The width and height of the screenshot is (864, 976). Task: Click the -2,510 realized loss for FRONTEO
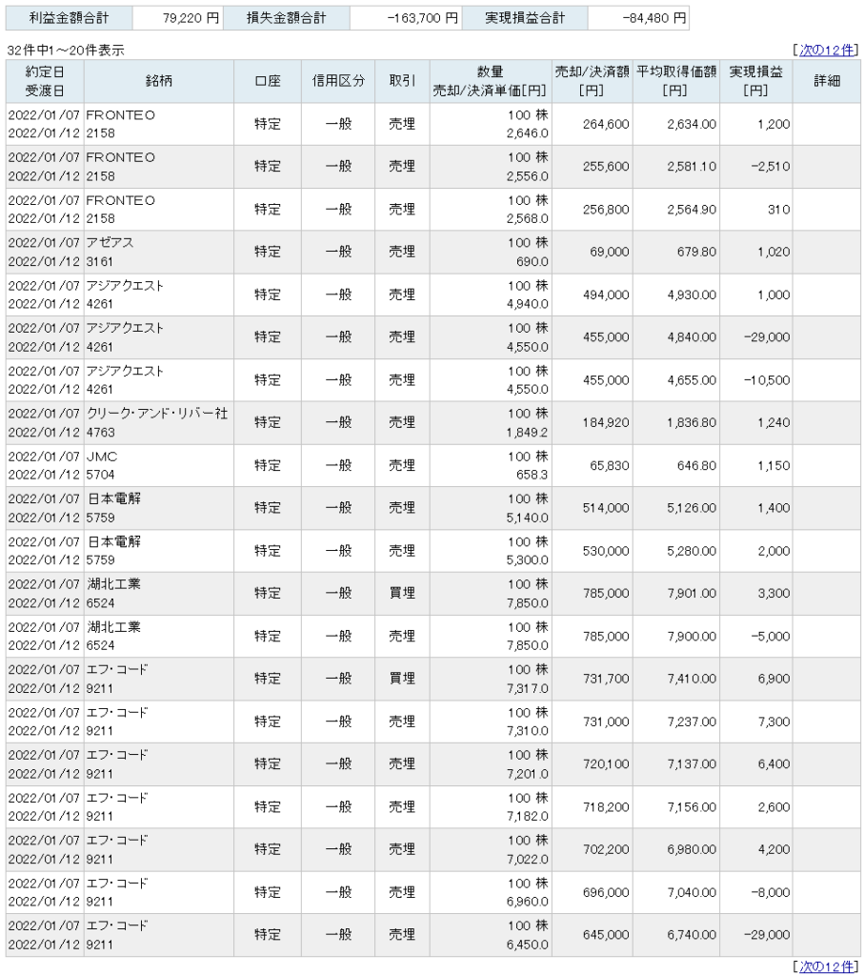click(771, 167)
